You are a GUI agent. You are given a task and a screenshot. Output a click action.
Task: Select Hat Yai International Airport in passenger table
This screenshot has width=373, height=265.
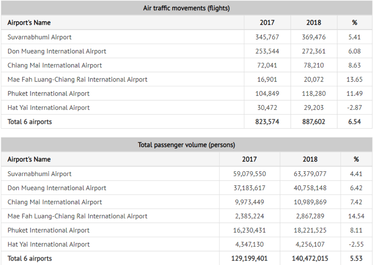click(49, 244)
